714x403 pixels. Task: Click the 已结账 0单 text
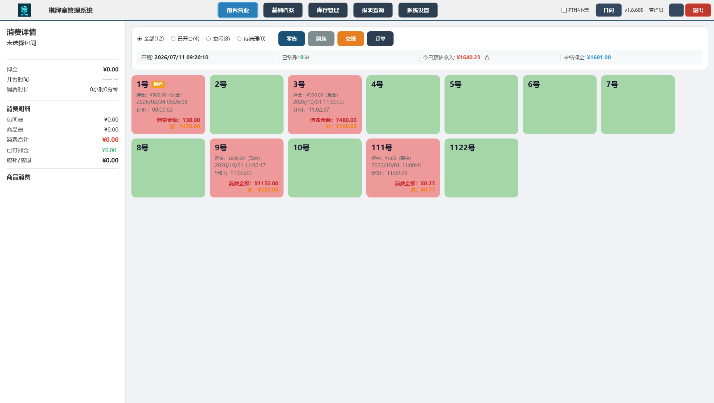[x=296, y=57]
